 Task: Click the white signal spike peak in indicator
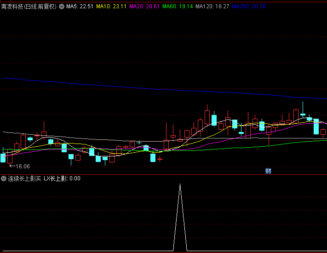(x=180, y=184)
